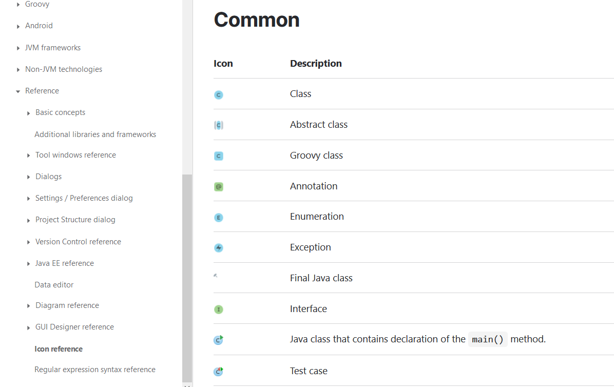Select the Non-JVM technologies item
Screen dimensions: 614x387
[64, 69]
